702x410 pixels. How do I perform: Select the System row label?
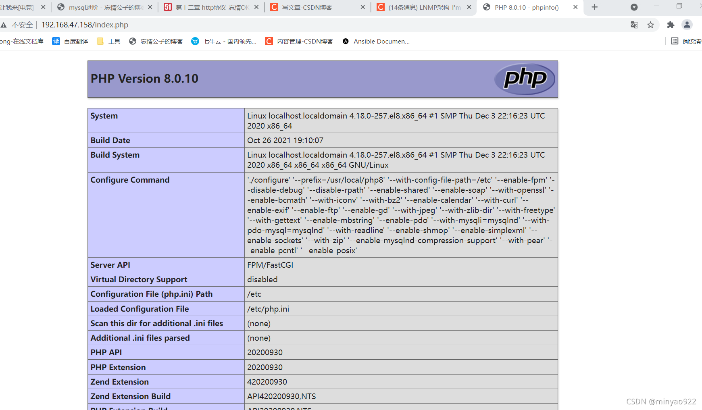point(104,116)
